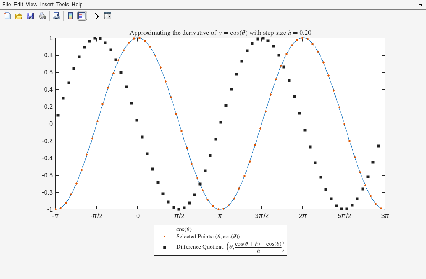Open the Property Inspector panel icon
This screenshot has height=279, width=426.
pyautogui.click(x=108, y=16)
